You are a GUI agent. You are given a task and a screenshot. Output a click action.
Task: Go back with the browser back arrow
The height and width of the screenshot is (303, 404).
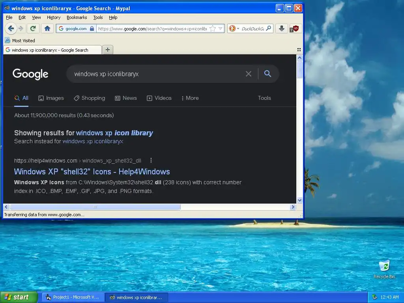(11, 28)
